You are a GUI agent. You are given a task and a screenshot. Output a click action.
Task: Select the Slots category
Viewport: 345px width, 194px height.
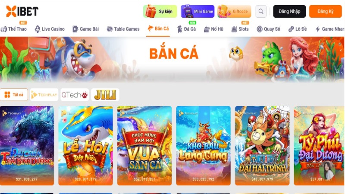[x=240, y=29]
